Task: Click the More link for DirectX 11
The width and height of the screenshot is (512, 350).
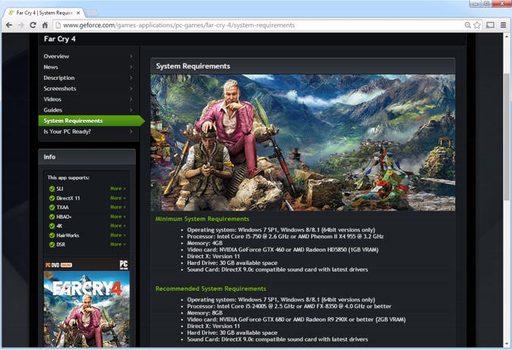Action: (x=118, y=198)
